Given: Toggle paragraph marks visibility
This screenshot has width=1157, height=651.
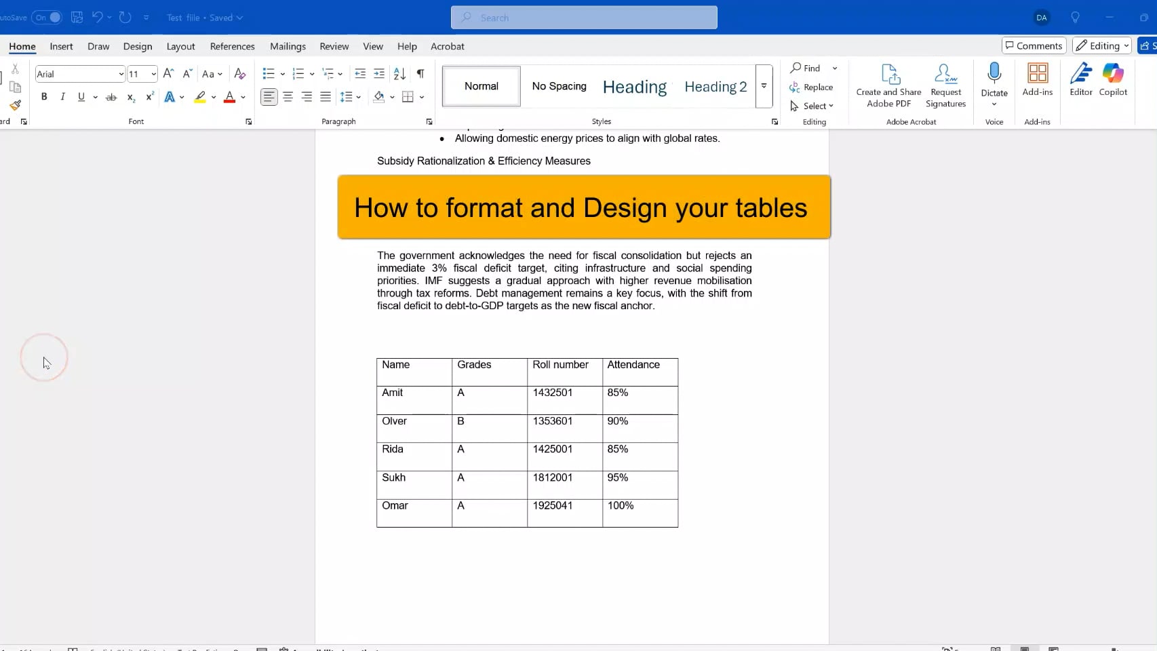Looking at the screenshot, I should coord(420,74).
